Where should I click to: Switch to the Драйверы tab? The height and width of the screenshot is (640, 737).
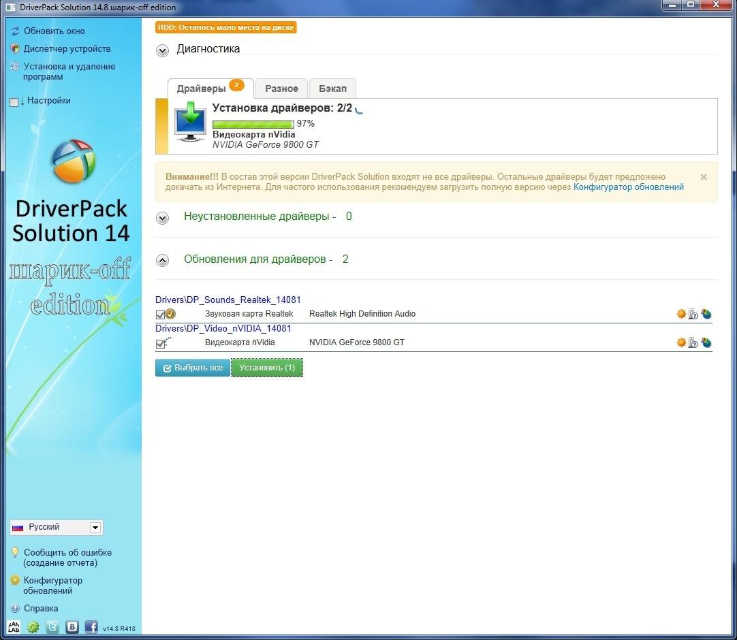(x=210, y=89)
